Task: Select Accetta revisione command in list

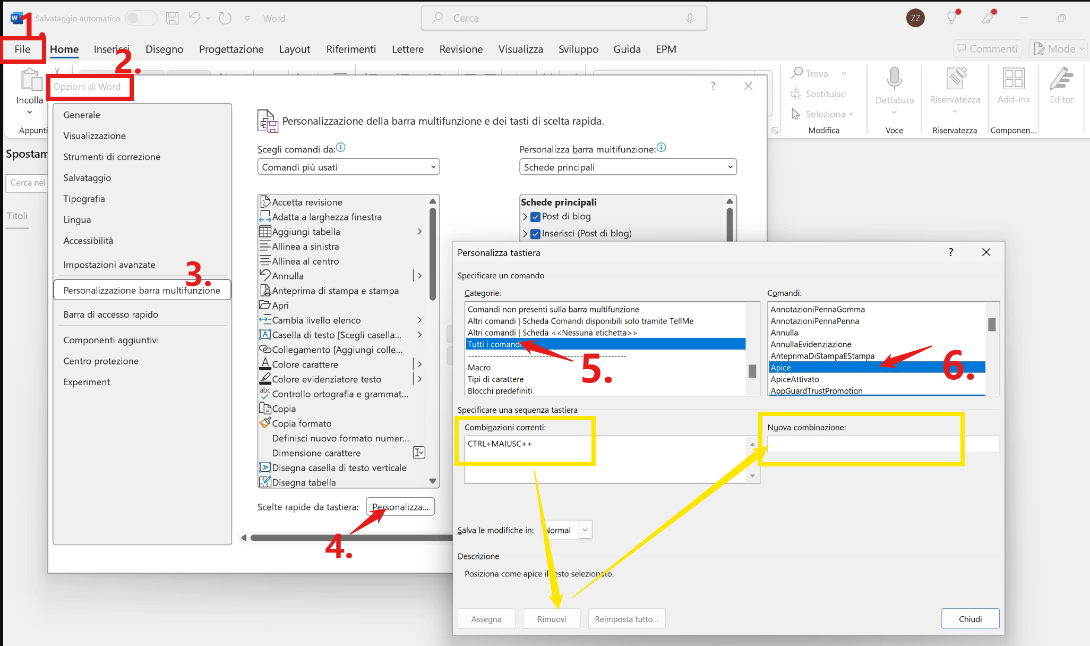Action: 343,202
